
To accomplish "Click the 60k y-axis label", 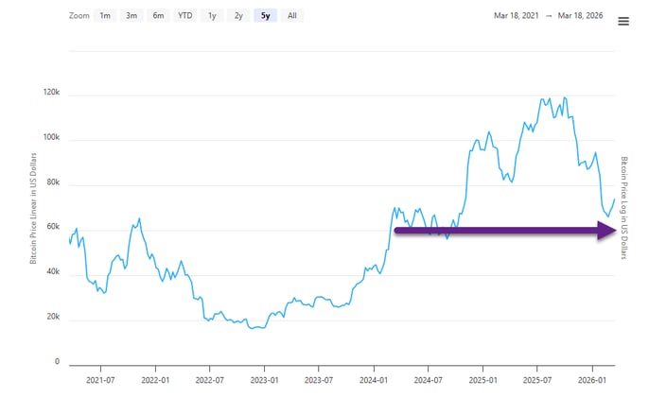I will point(53,226).
